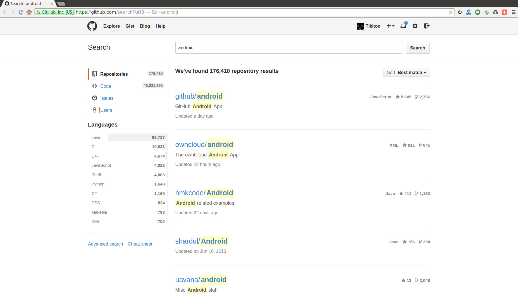Screen dimensions: 518x295
Task: Click the green circle extension icon
Action: coord(478,12)
